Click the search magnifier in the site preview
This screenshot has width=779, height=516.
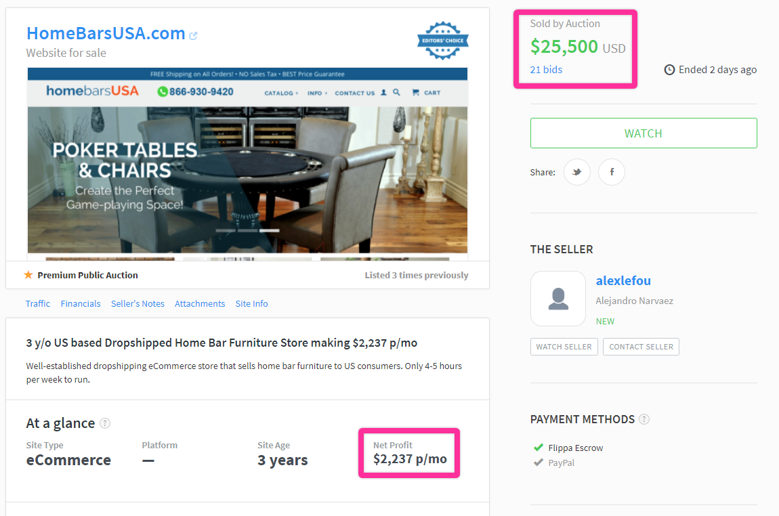click(396, 92)
